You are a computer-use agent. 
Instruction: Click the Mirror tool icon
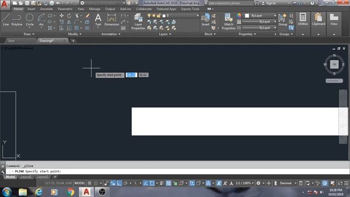pyautogui.click(x=69, y=22)
